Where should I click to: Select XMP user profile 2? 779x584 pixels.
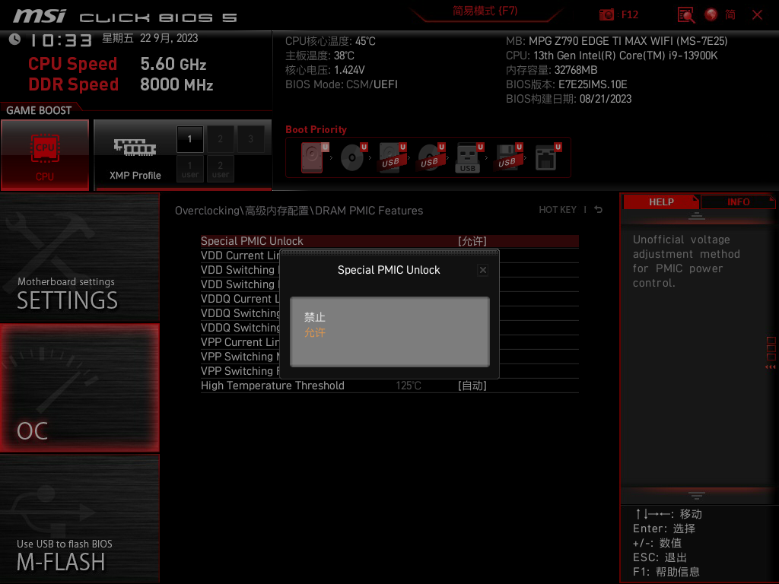220,169
